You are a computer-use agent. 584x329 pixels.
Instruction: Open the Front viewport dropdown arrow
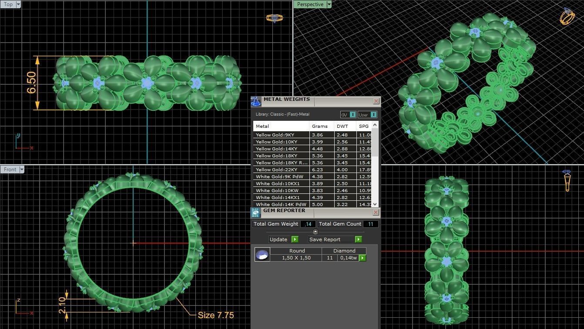(x=21, y=169)
